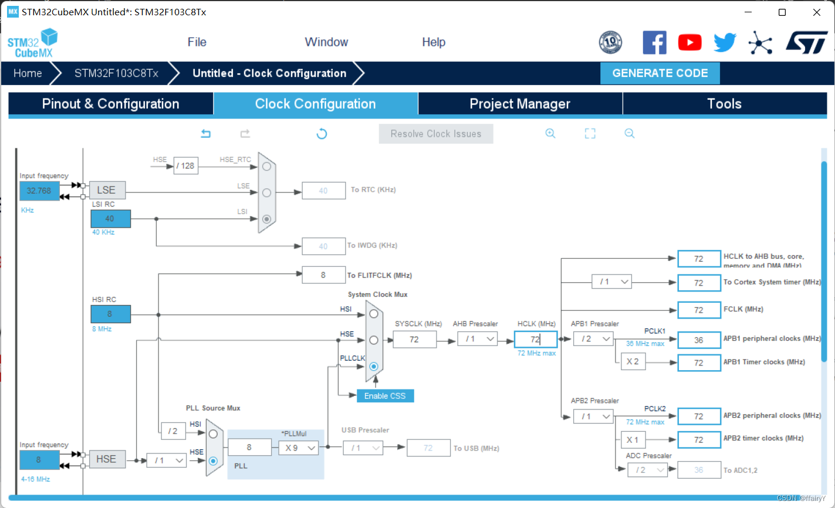Viewport: 835px width, 508px height.
Task: Click the APB1 peripheral clocks 36 field
Action: pos(699,340)
